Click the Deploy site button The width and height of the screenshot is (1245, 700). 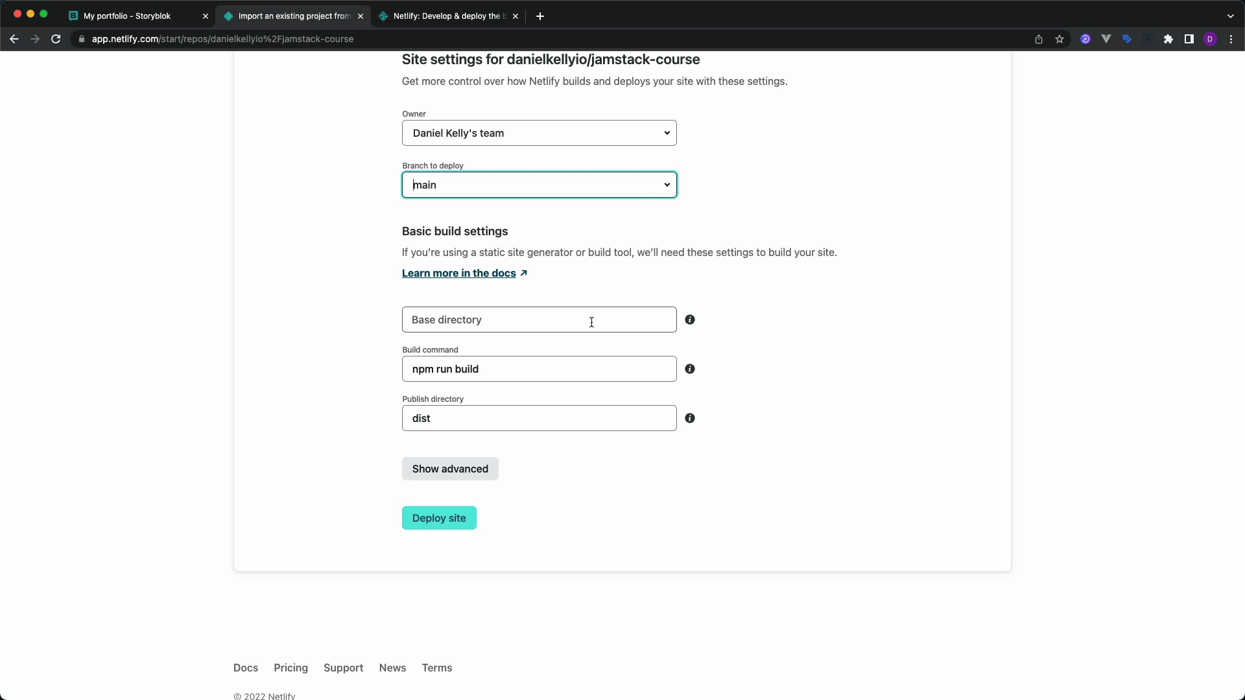click(439, 518)
